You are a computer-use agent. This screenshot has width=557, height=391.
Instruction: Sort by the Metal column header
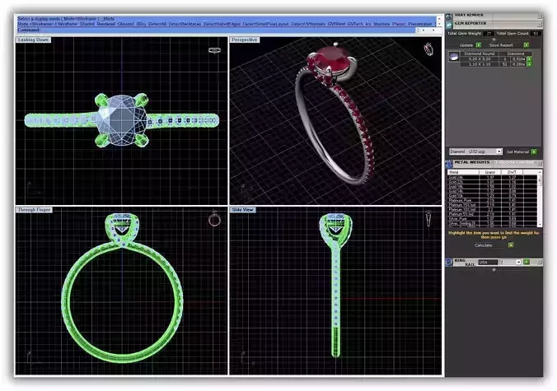click(463, 172)
